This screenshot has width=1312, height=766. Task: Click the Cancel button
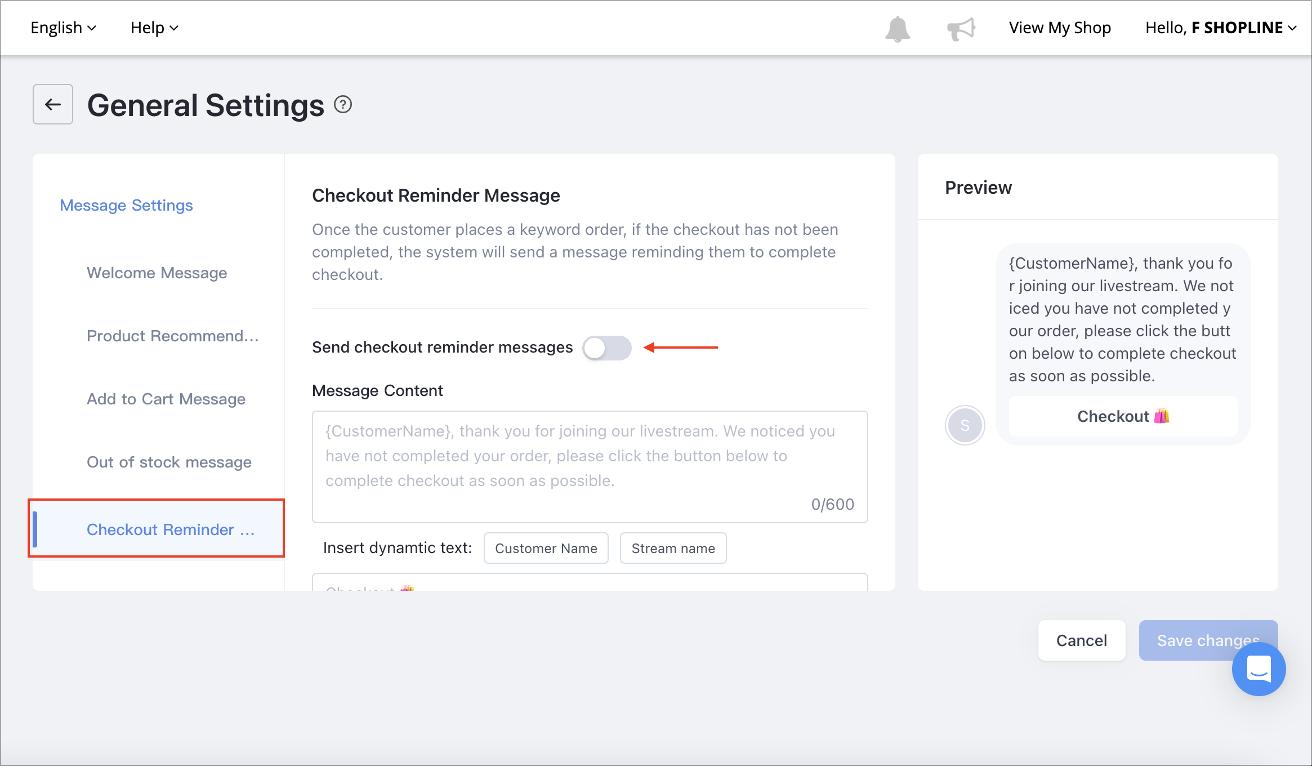pos(1082,640)
